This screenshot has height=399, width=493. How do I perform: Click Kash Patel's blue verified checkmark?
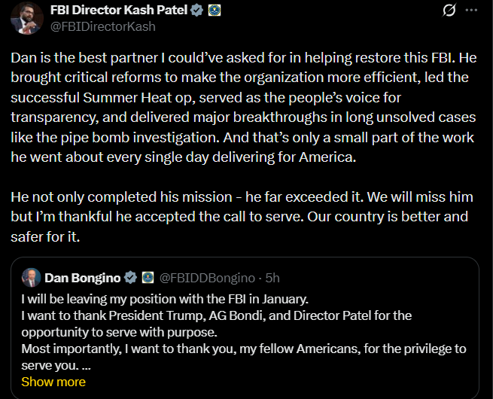pyautogui.click(x=196, y=11)
